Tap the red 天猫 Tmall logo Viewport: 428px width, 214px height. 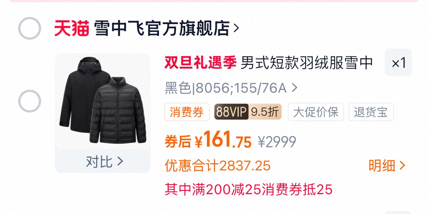[71, 28]
